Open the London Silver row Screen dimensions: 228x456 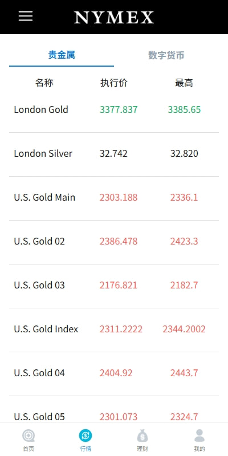coord(114,154)
